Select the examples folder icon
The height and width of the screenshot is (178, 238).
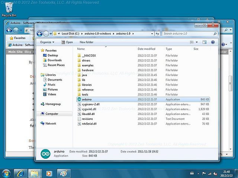[79, 65]
